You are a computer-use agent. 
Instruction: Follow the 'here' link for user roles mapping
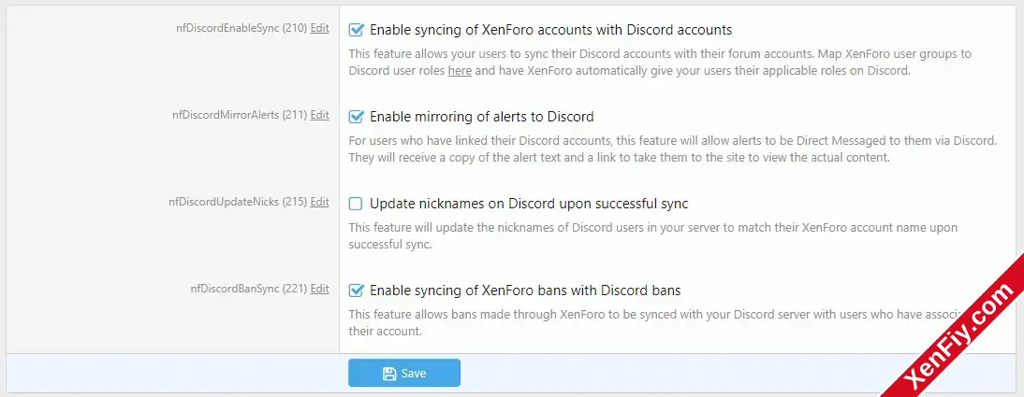[460, 71]
